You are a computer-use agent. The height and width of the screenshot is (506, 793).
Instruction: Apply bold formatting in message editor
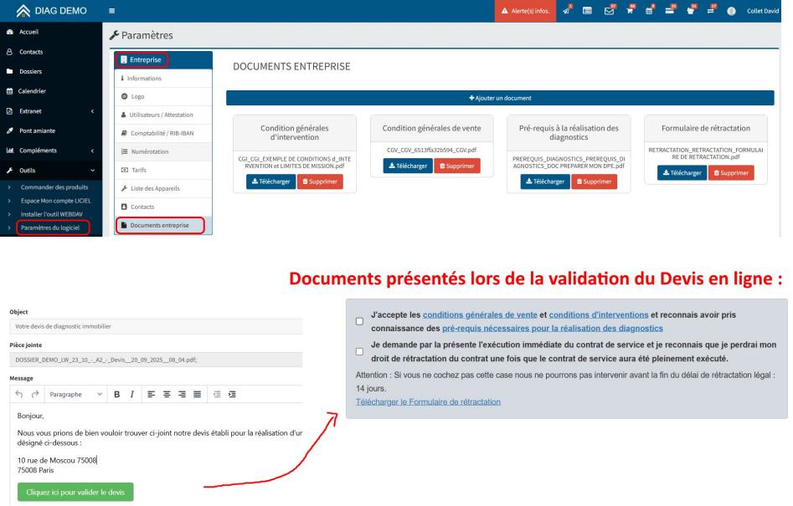117,394
